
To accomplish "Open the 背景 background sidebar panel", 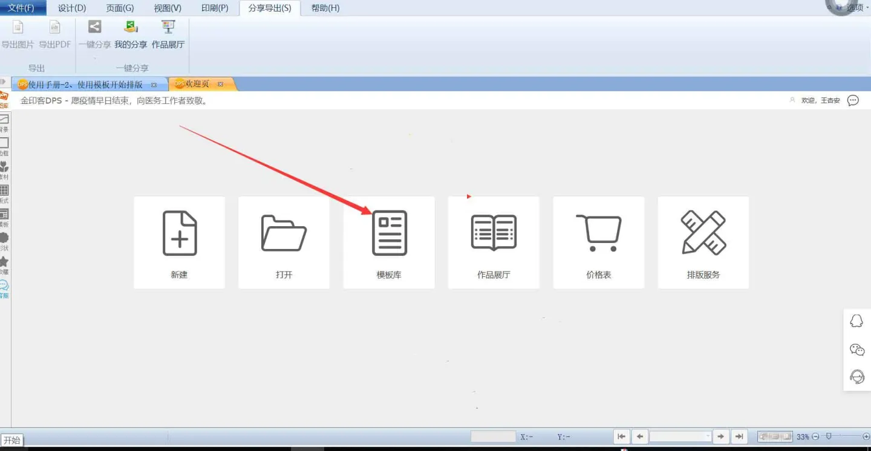I will coord(4,123).
